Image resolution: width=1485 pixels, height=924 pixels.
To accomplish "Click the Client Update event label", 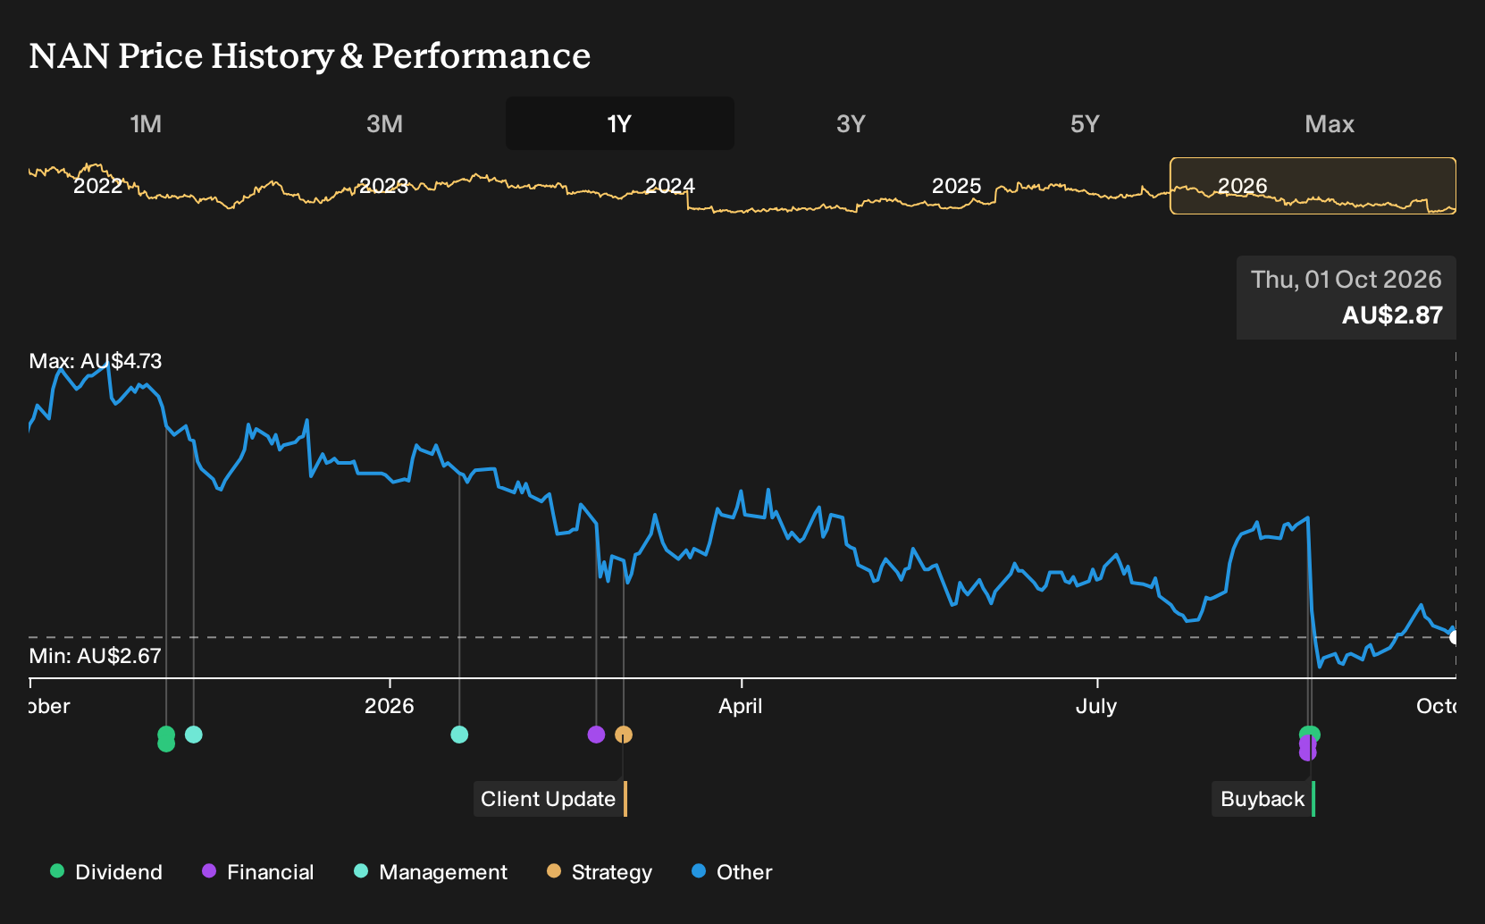I will pyautogui.click(x=550, y=799).
